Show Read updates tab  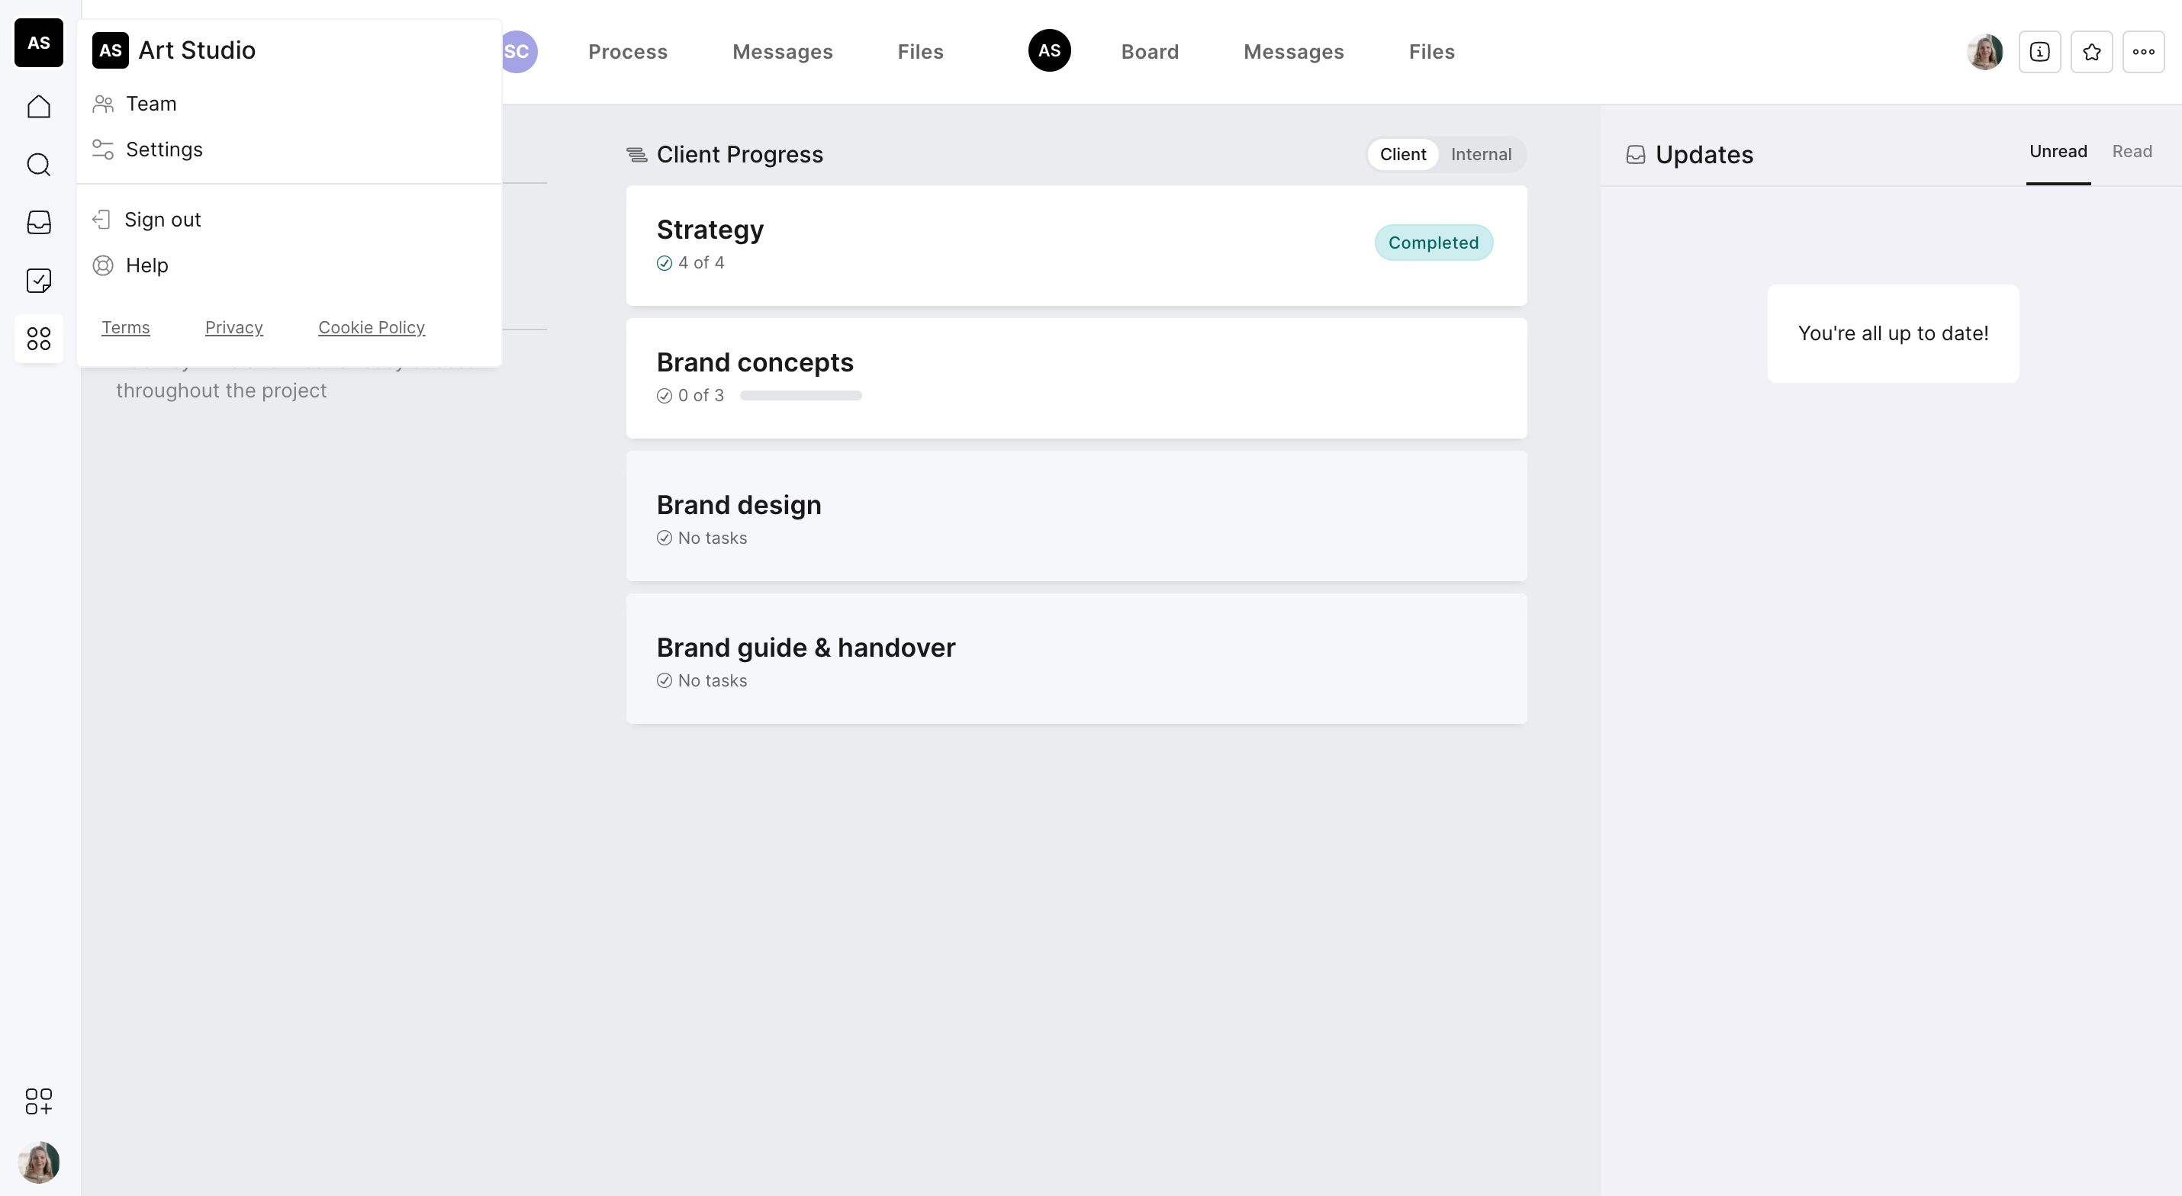[2131, 152]
